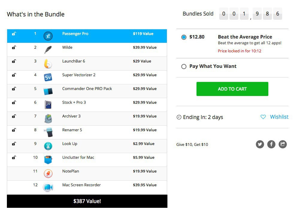Open the Archiver 3 title
Viewport: 304px width, 212px height.
pyautogui.click(x=71, y=116)
